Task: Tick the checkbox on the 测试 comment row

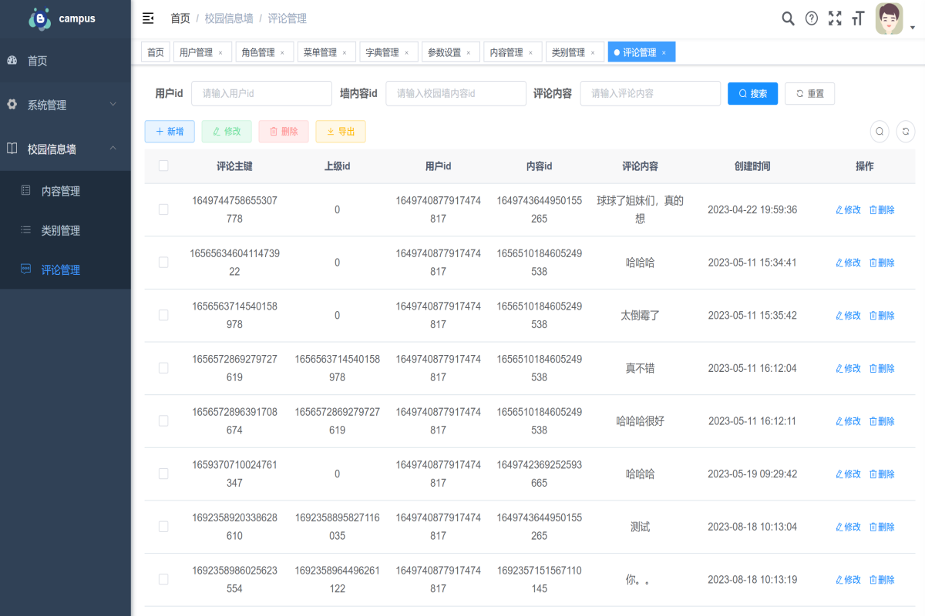Action: (x=163, y=527)
